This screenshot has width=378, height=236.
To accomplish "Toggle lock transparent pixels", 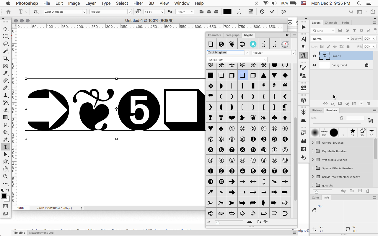I will 322,47.
